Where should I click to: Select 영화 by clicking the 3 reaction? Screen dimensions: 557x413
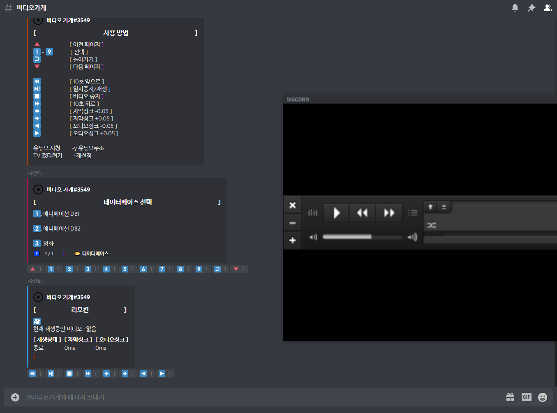click(x=88, y=269)
